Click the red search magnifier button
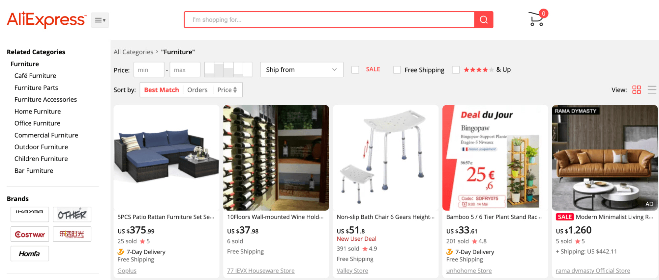659x280 pixels. pyautogui.click(x=483, y=20)
